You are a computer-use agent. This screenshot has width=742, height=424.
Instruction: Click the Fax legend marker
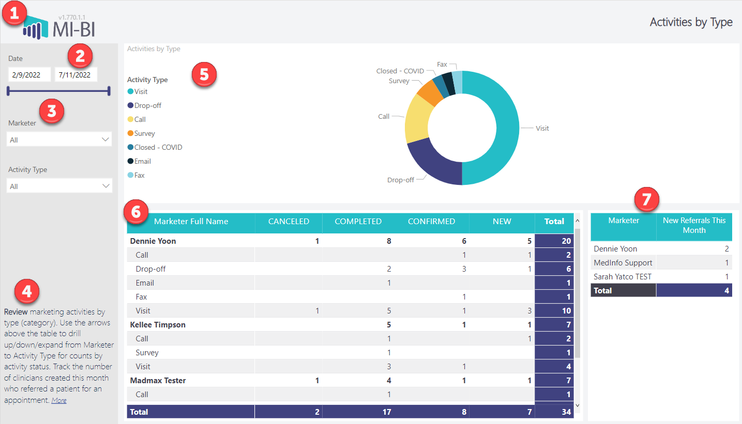[x=129, y=175]
